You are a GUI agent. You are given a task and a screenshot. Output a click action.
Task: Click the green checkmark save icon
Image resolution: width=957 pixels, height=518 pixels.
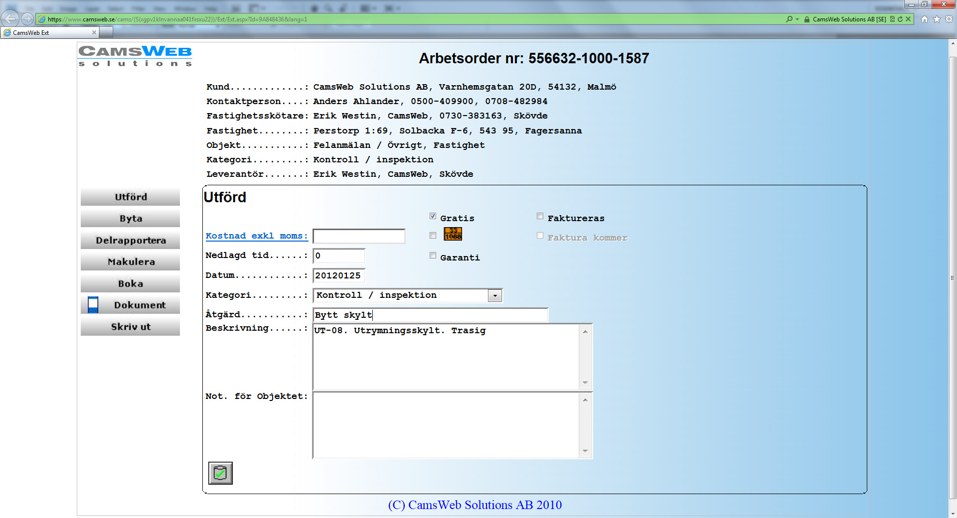[x=220, y=473]
